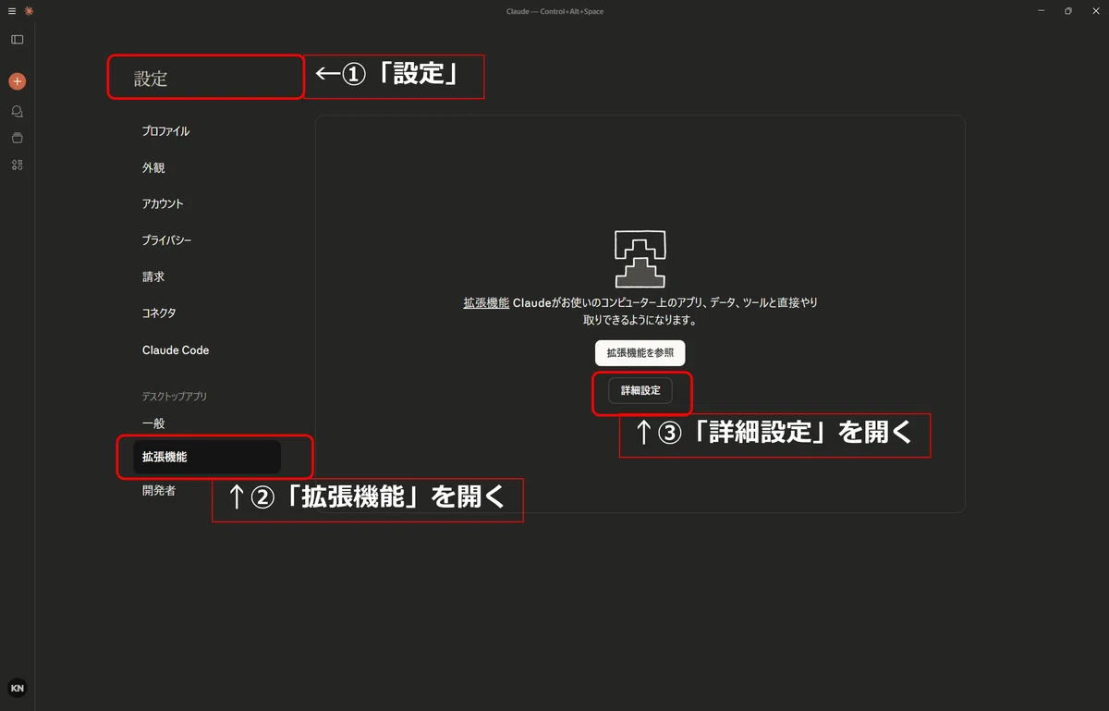This screenshot has height=711, width=1109.
Task: Start a new chat with the orange plus icon
Action: point(17,81)
